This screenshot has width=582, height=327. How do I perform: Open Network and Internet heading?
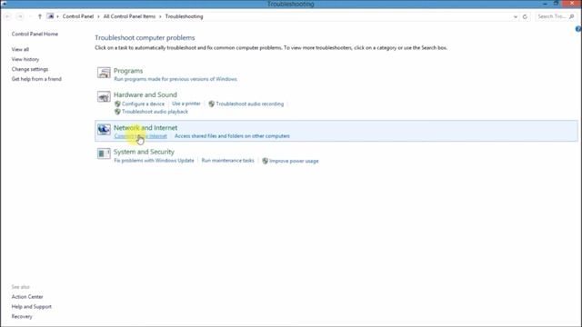point(145,128)
